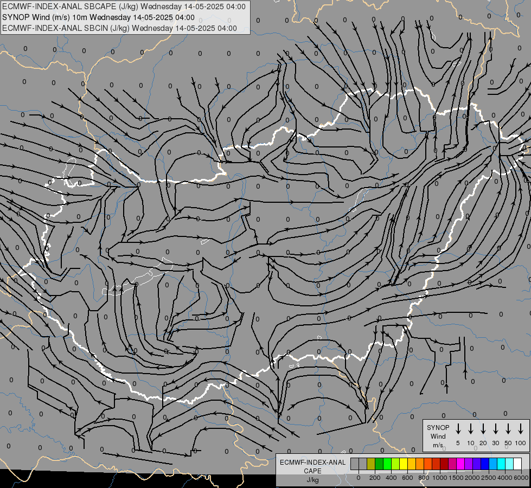Select the pure yellow CAPE legend swatch
Viewport: 531px width, 488px height.
pos(404,464)
